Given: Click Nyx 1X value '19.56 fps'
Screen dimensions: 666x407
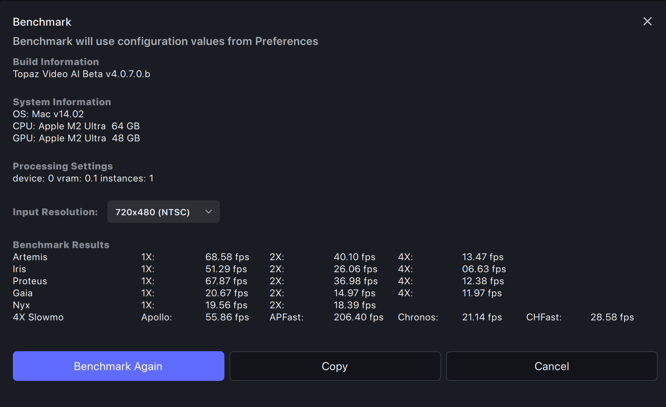Looking at the screenshot, I should (226, 305).
